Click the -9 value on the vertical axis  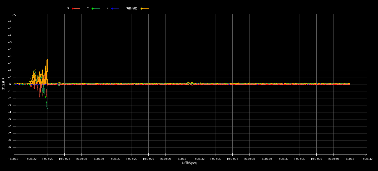(10, 147)
